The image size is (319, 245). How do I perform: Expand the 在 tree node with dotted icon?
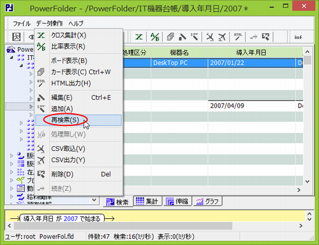(11, 172)
